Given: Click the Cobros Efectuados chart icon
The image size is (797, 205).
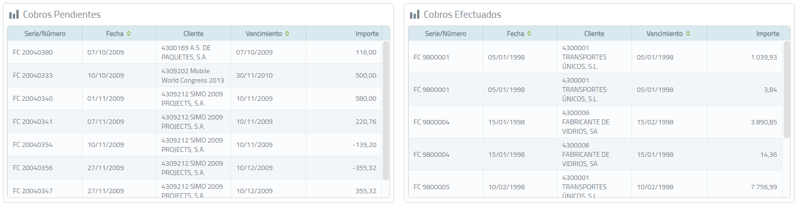Looking at the screenshot, I should 414,15.
